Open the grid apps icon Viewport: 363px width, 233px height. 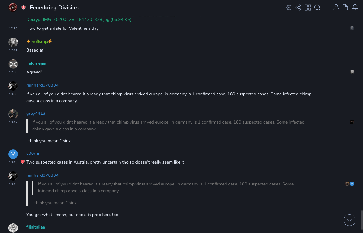click(308, 8)
